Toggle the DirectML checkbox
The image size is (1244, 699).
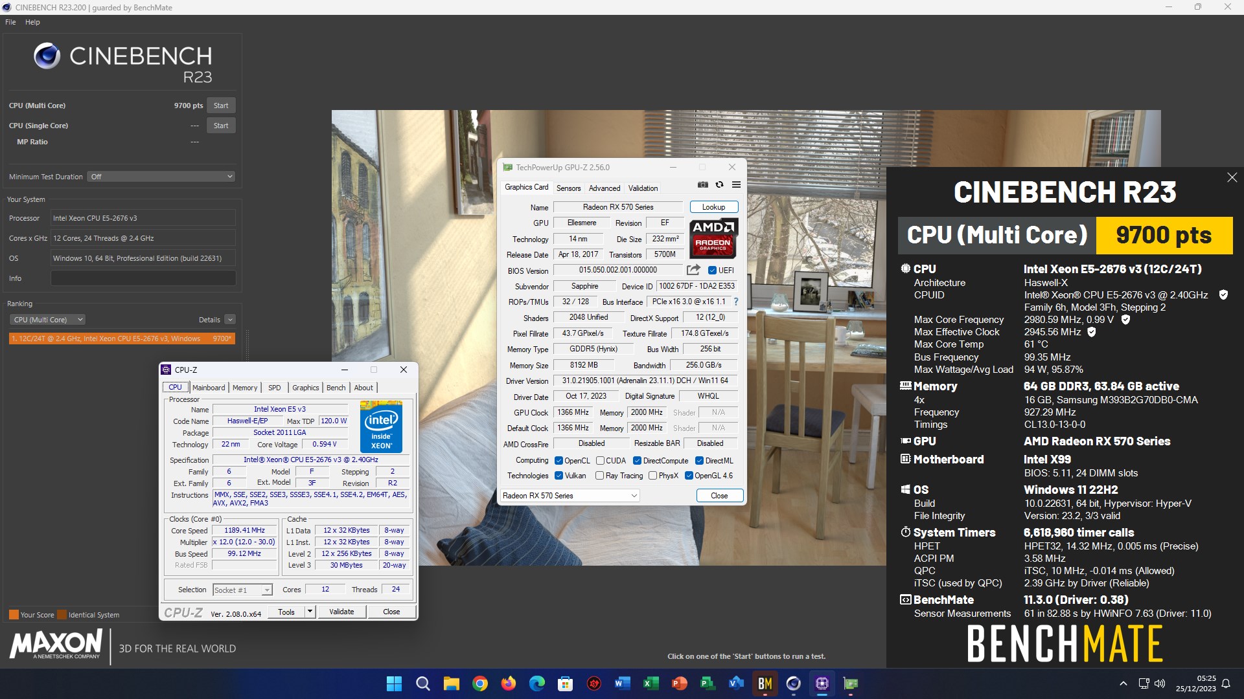click(699, 461)
